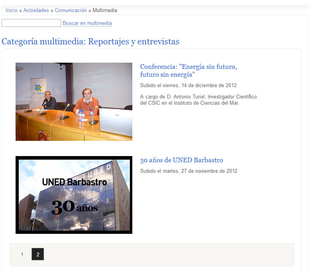The height and width of the screenshot is (272, 309).
Task: Click the "30 años" text in the UNED image
Action: click(74, 207)
